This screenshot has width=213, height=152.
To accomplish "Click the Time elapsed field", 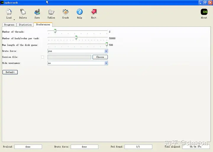I will (x=196, y=147).
